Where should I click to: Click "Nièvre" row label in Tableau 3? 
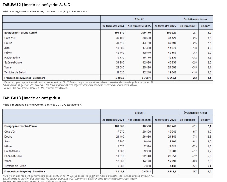pyautogui.click(x=8, y=146)
